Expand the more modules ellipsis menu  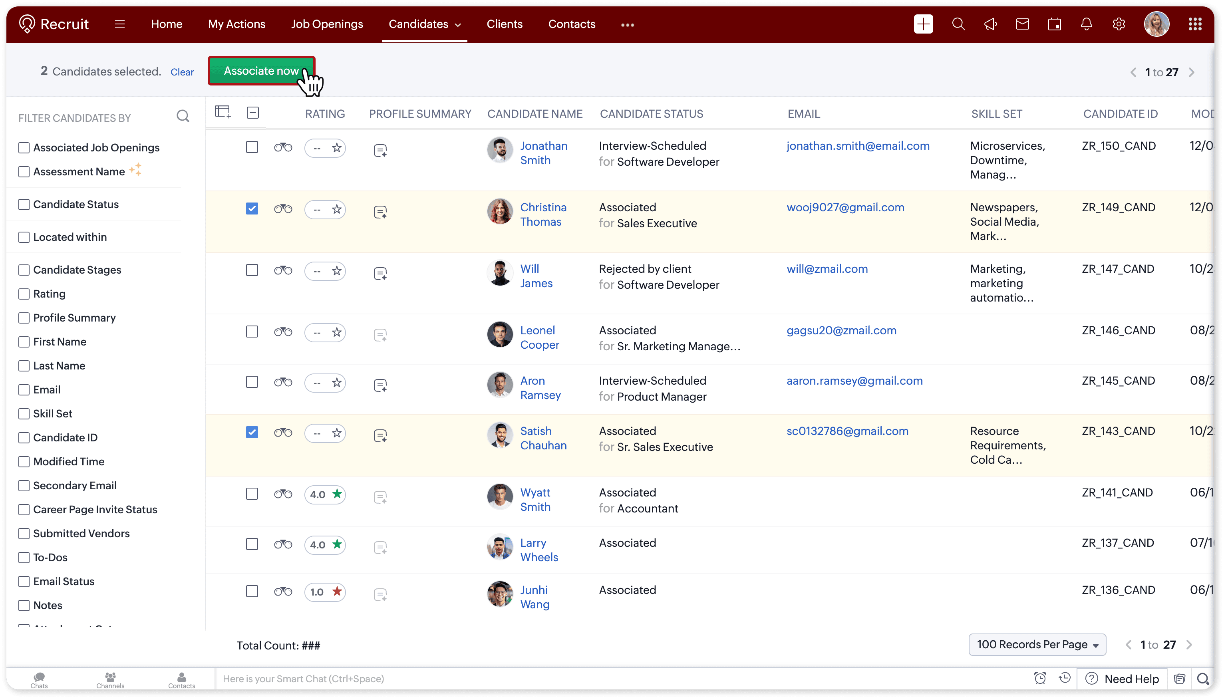pyautogui.click(x=627, y=25)
